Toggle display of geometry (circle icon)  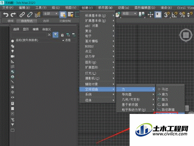(12, 41)
